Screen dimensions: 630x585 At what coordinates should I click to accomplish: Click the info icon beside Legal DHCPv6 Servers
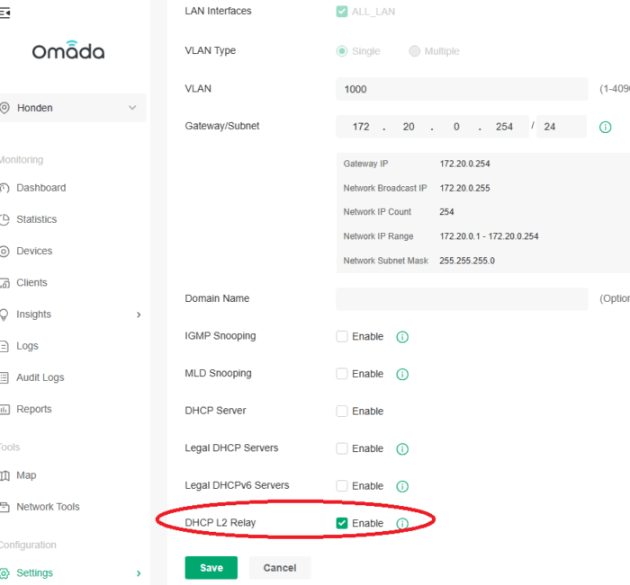[x=402, y=486]
